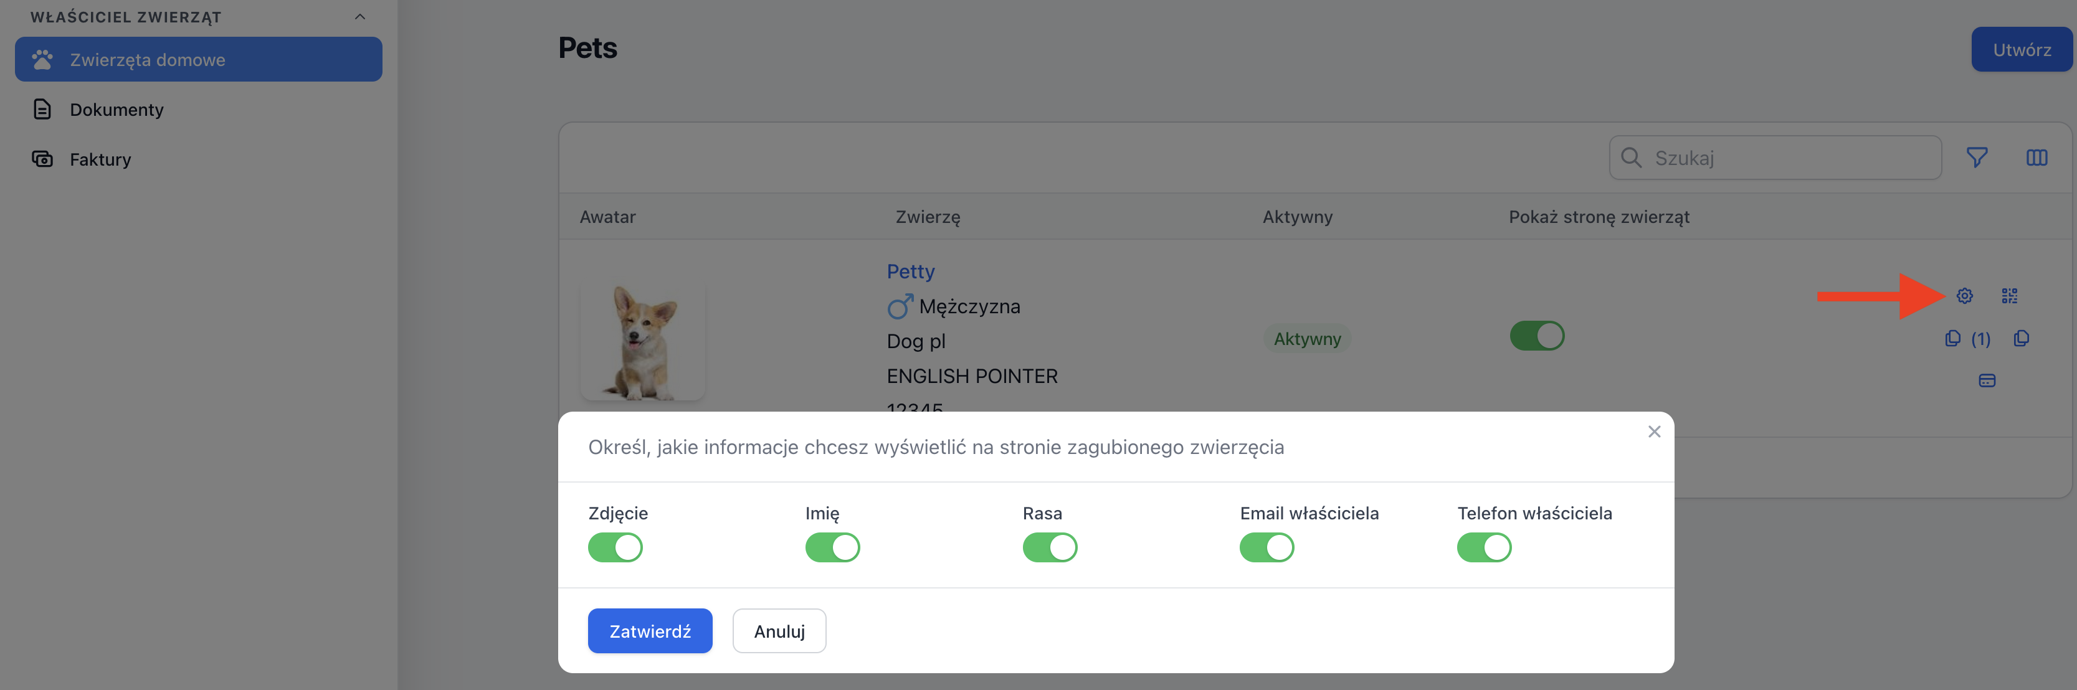Click the male gender symbol icon
Viewport: 2077px width, 690px height.
point(900,306)
